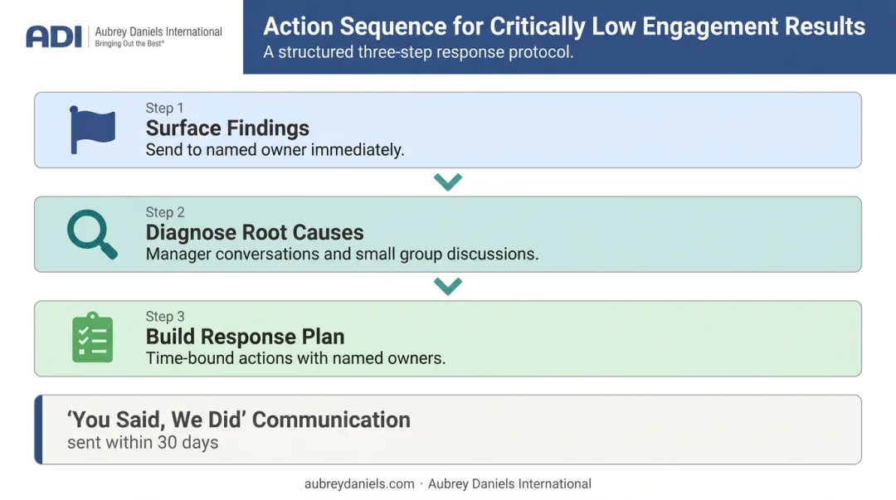
Task: Click the checklist clipboard icon in Step 3
Action: [93, 337]
